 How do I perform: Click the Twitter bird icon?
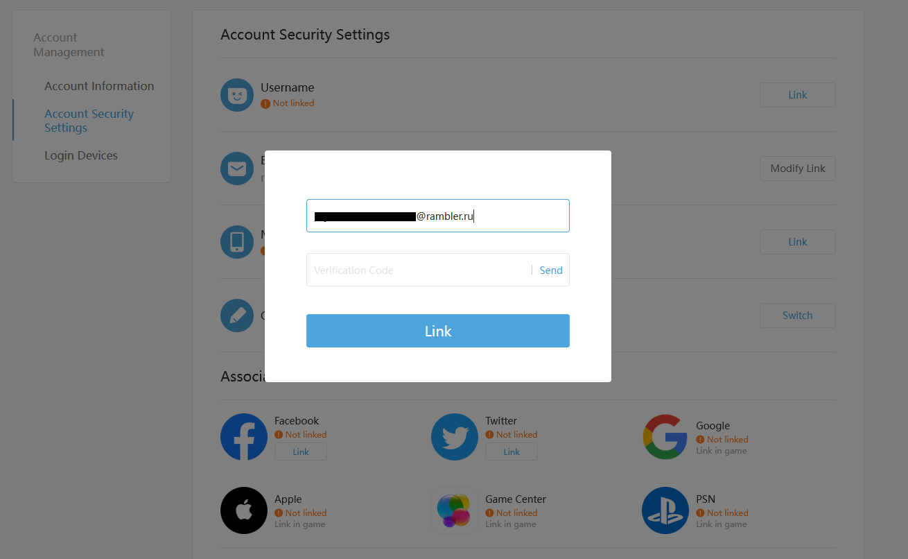pos(455,437)
